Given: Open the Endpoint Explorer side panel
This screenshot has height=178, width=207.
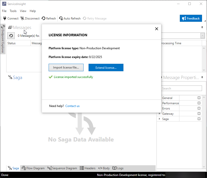Looking at the screenshot, I should pyautogui.click(x=3, y=39).
